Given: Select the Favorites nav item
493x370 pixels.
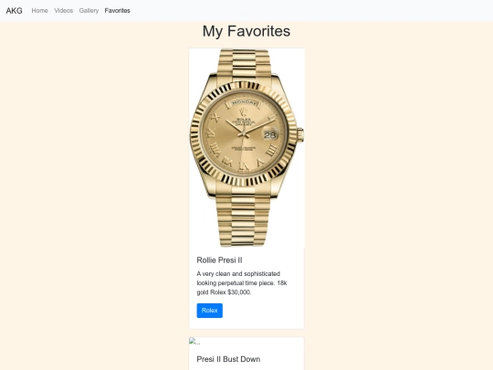Looking at the screenshot, I should (117, 11).
